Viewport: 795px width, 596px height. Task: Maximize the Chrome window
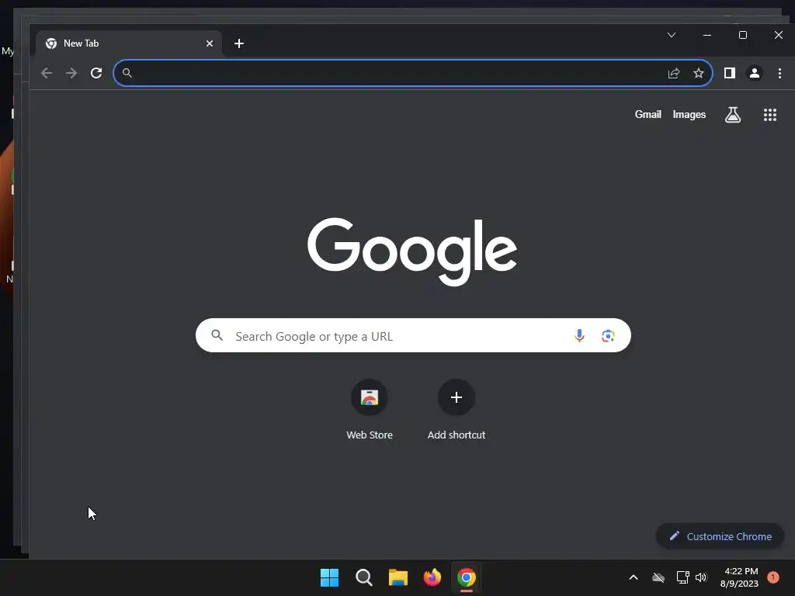pyautogui.click(x=743, y=35)
